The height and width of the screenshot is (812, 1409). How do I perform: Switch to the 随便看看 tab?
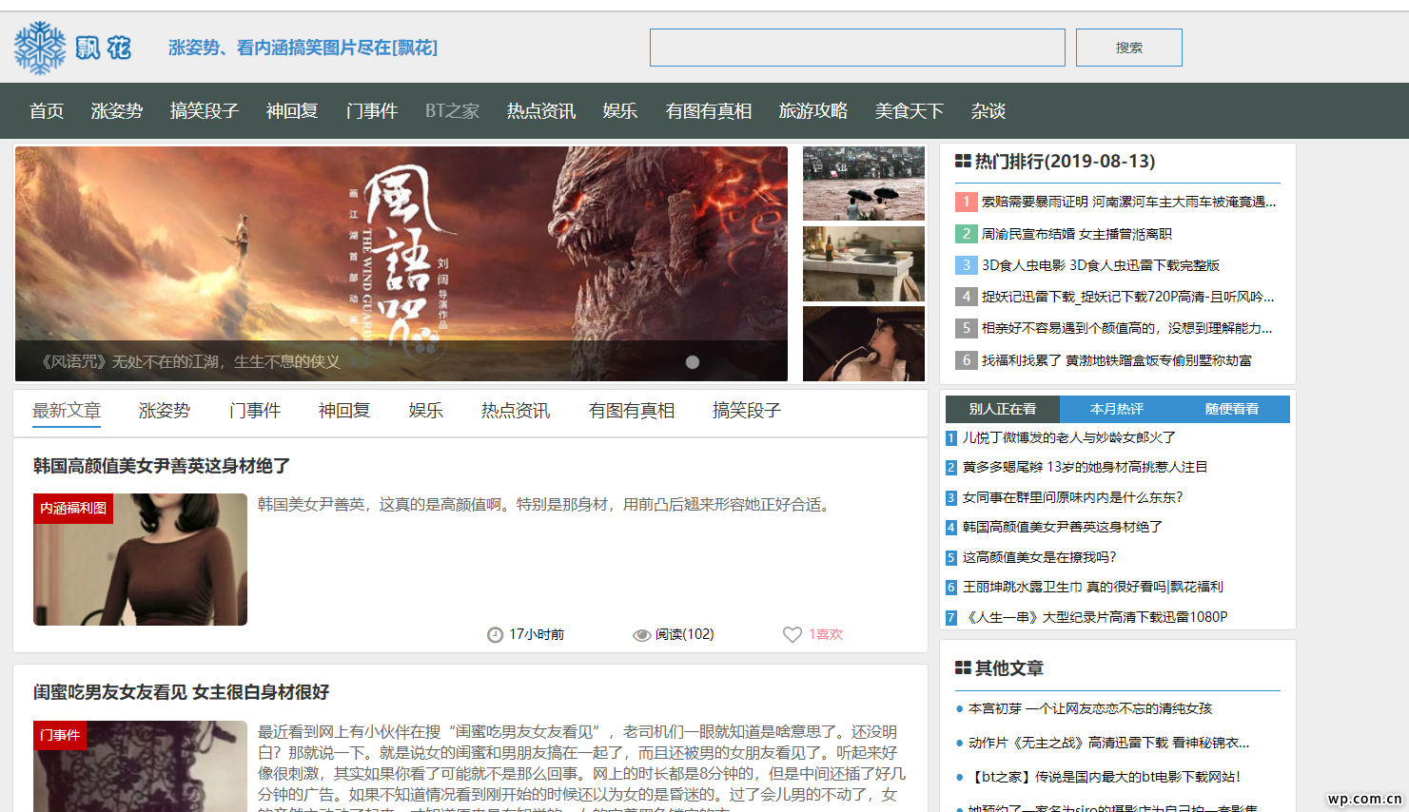[1231, 409]
